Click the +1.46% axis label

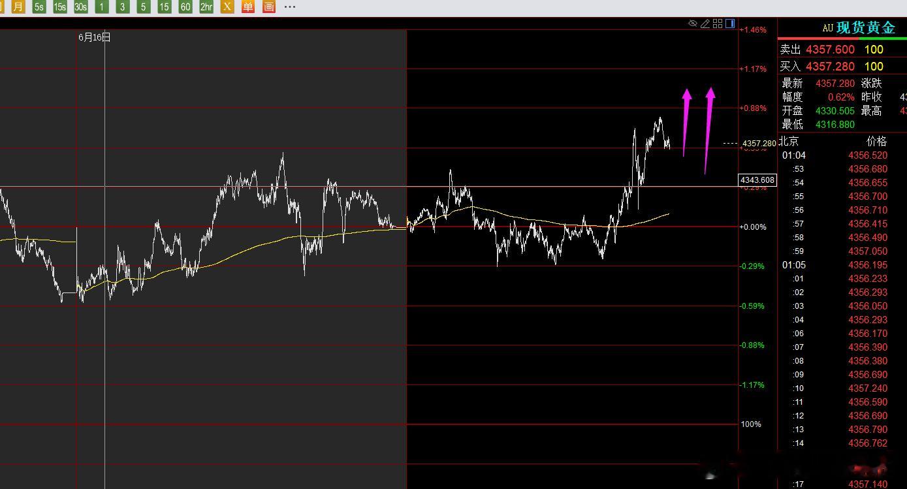click(x=753, y=30)
